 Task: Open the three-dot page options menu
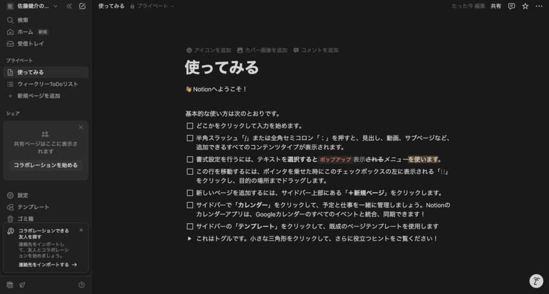pos(539,6)
